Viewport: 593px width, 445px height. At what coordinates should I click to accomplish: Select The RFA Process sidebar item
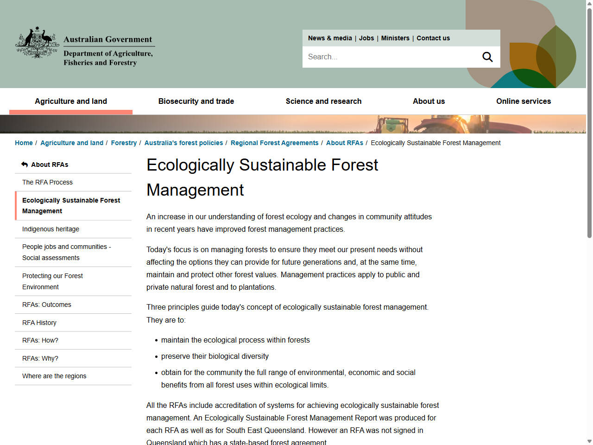tap(47, 182)
